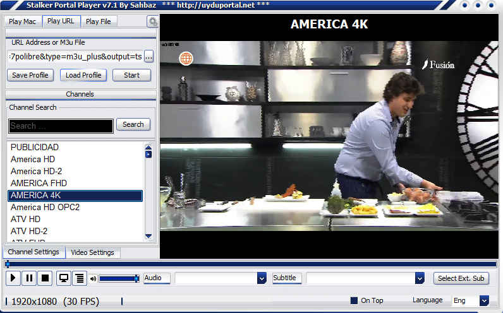Screen dimensions: 503x313
Task: Click the 1920x1080 (30 FPS) status text
Action: pyautogui.click(x=56, y=302)
